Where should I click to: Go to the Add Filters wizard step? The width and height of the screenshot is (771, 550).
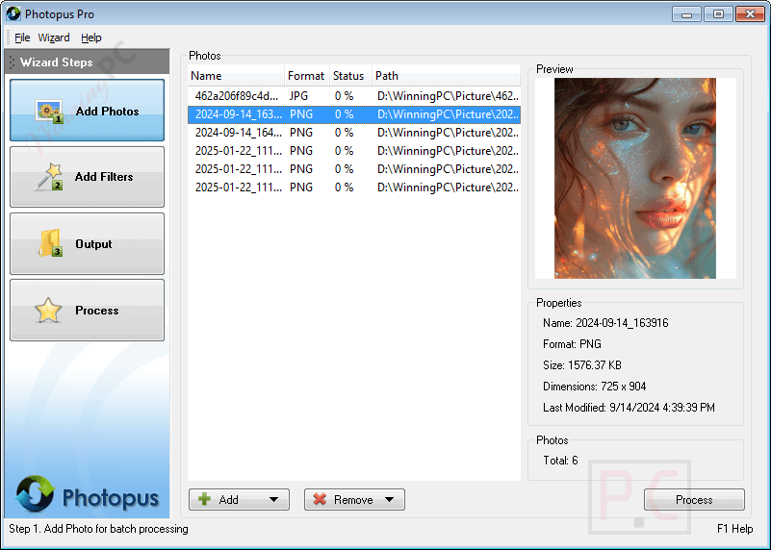click(x=87, y=177)
